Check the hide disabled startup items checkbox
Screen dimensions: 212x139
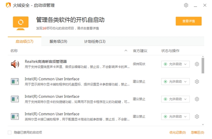tap(10, 133)
